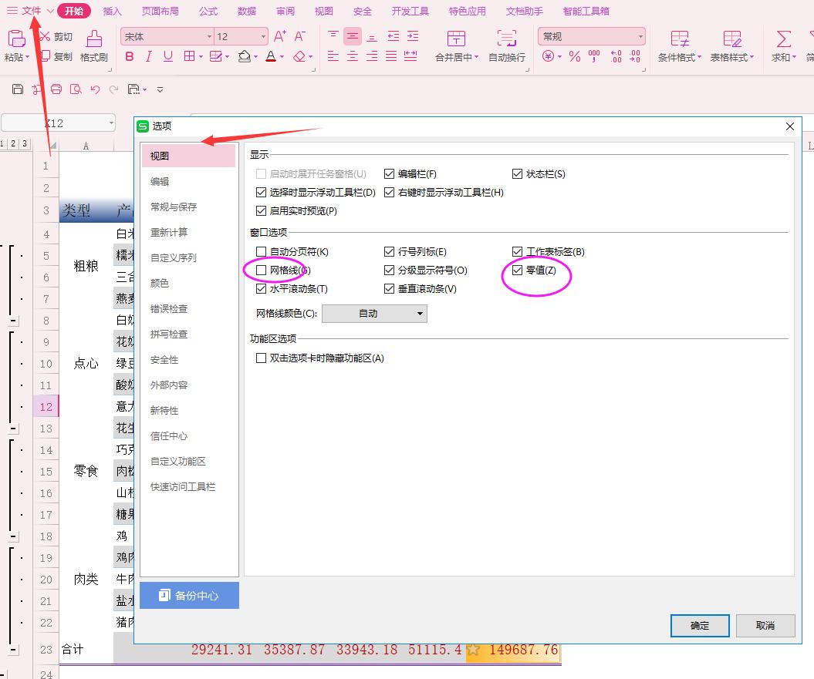Click the increase decimal places icon

(616, 56)
